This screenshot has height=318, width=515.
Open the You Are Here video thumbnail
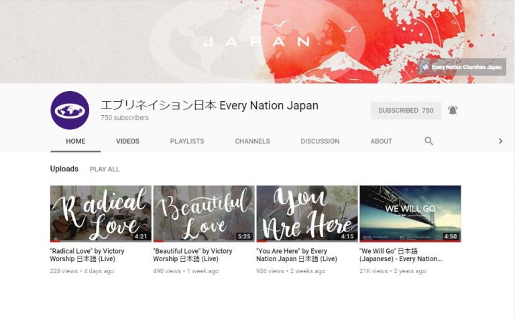(306, 214)
